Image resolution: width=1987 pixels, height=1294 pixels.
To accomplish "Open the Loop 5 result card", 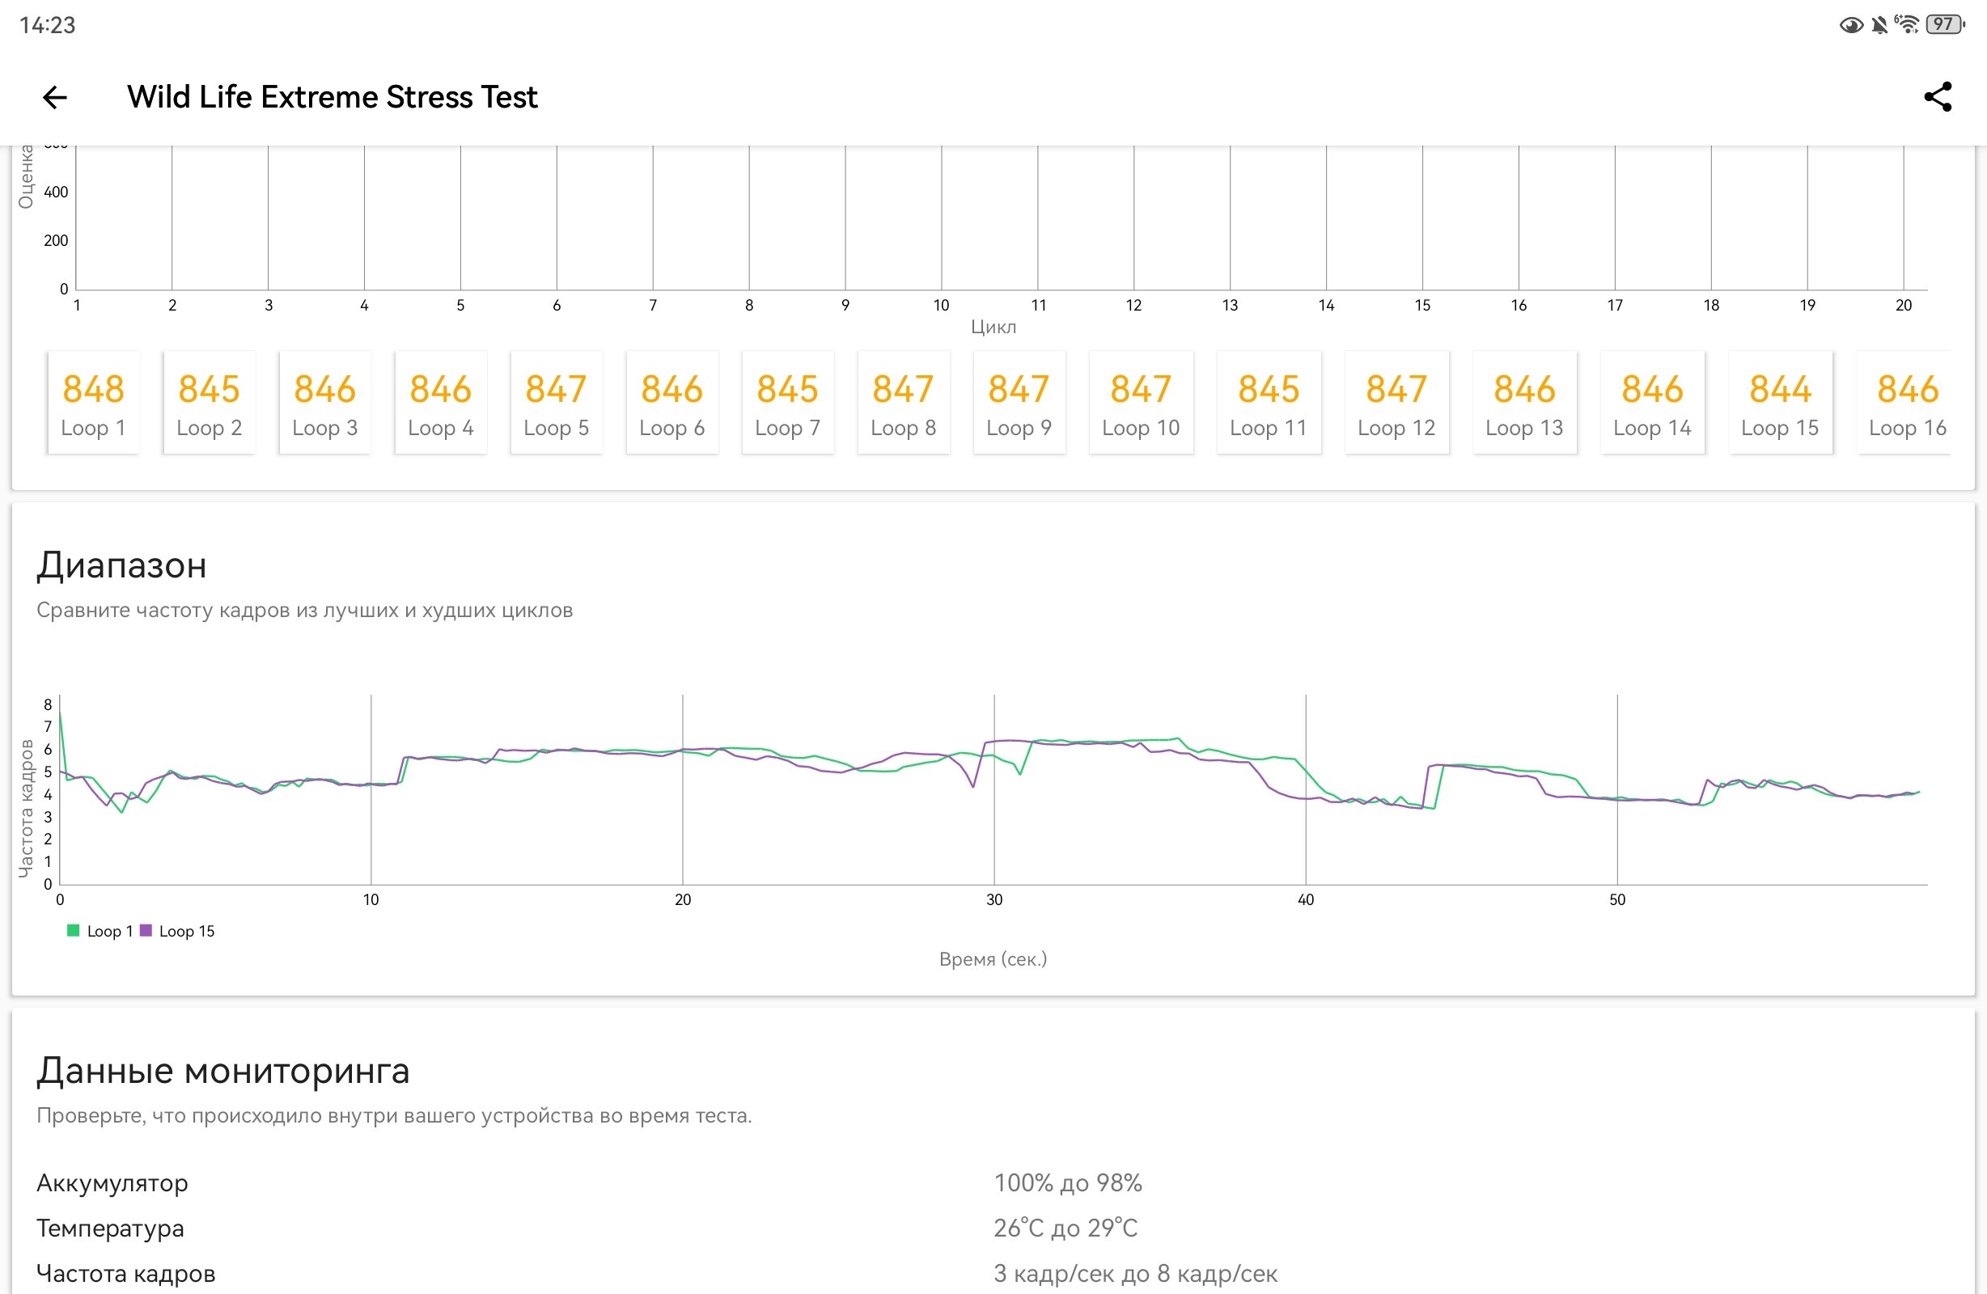I will 556,404.
